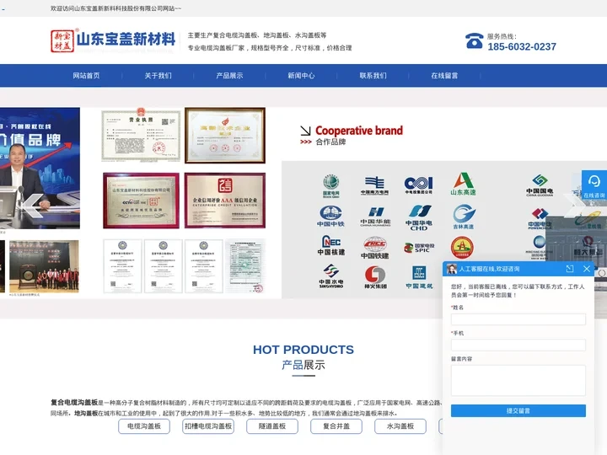Screen dimensions: 607x455
Task: Click the customer service avatar in chat header
Action: click(x=451, y=269)
